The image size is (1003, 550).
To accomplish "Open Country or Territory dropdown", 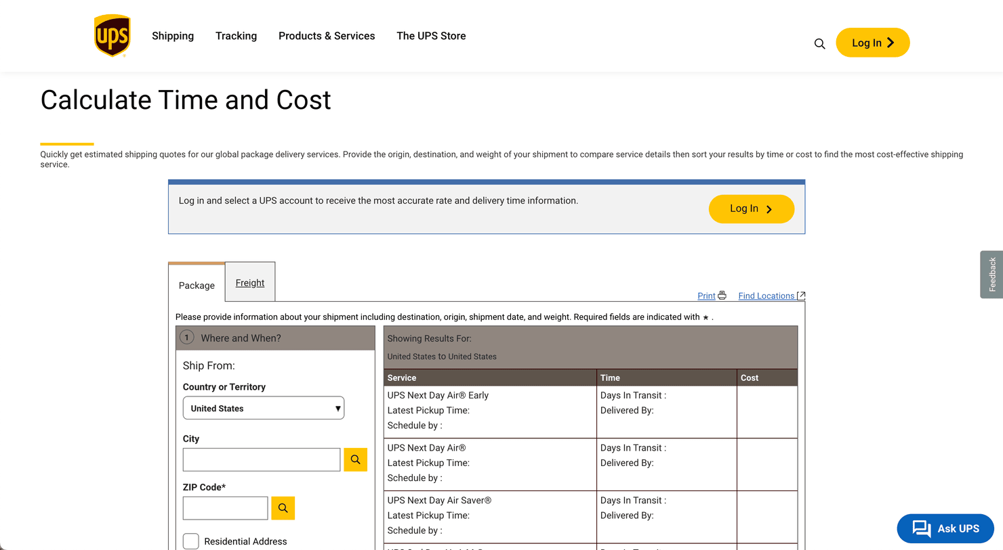I will coord(264,408).
